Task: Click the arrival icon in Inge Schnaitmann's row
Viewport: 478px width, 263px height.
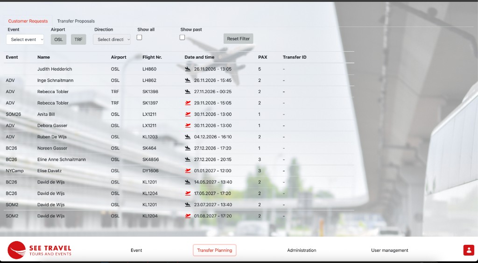Action: coord(188,80)
